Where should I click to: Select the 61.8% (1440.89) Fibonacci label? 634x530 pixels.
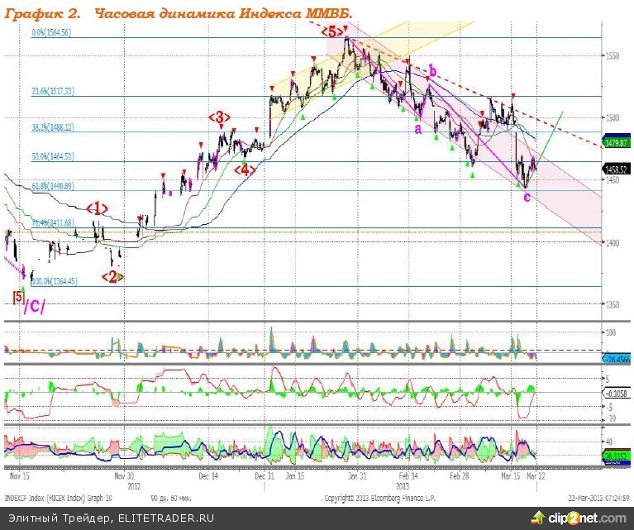point(53,186)
